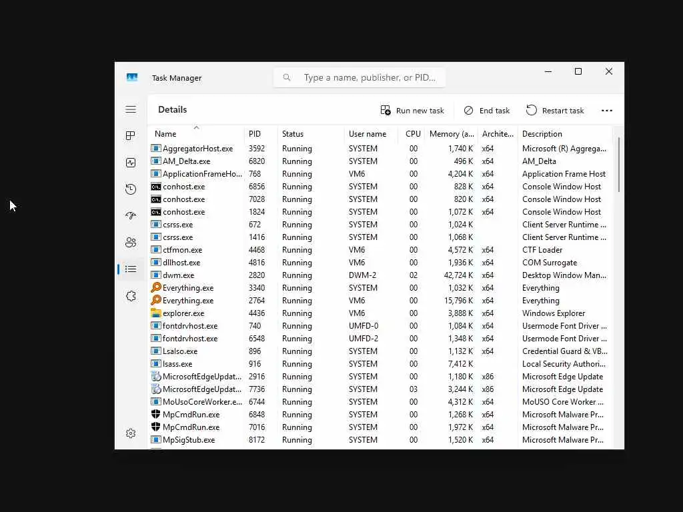The image size is (683, 512).
Task: Click icon of MicrosoftEdgeUpdate PID 7736
Action: coord(156,389)
